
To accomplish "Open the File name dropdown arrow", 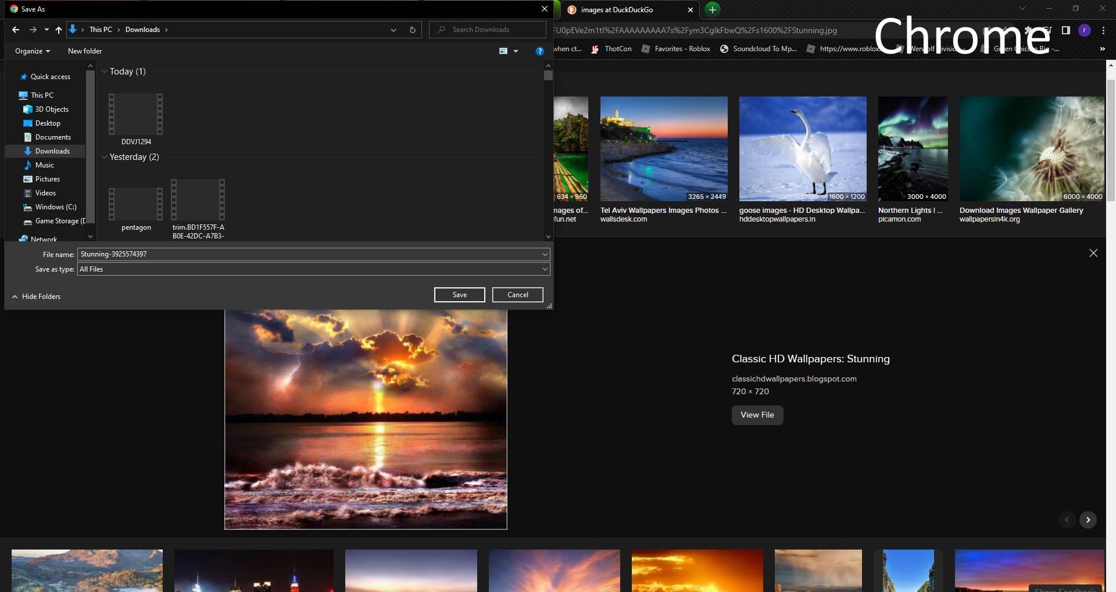I will pos(545,254).
